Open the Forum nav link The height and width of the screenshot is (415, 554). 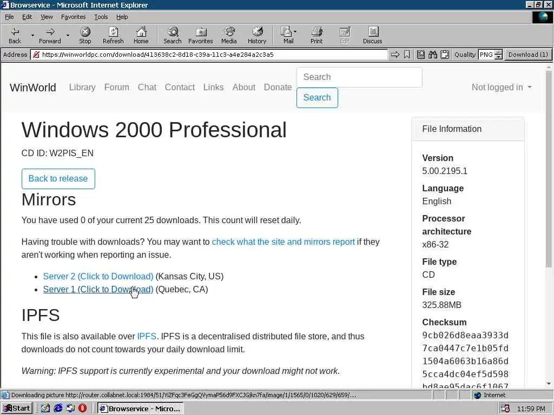[x=117, y=87]
